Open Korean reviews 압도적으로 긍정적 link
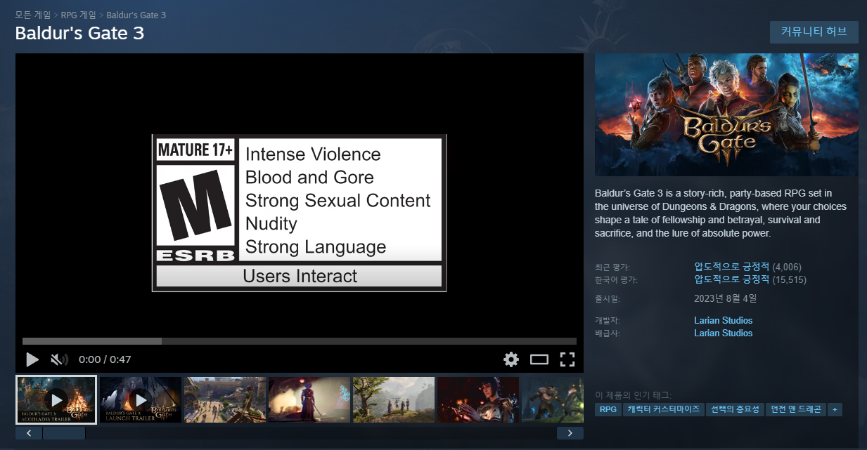This screenshot has height=450, width=867. 732,279
